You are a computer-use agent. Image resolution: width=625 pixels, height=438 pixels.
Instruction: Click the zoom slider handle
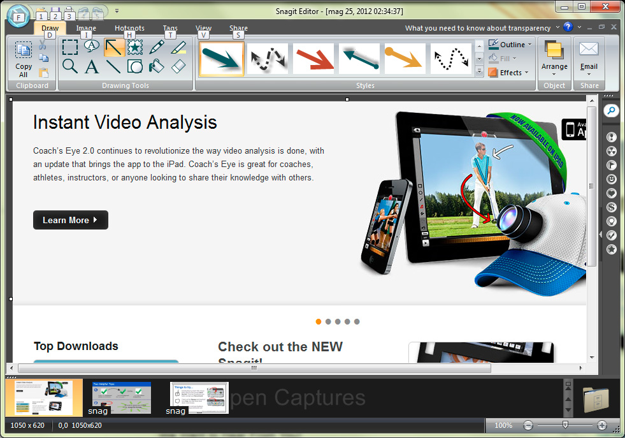pyautogui.click(x=565, y=425)
